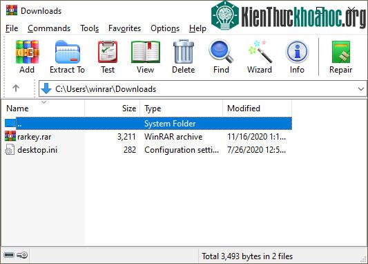
Task: Click 'Total 3,493 bytes in 2 files' status
Action: [247, 256]
